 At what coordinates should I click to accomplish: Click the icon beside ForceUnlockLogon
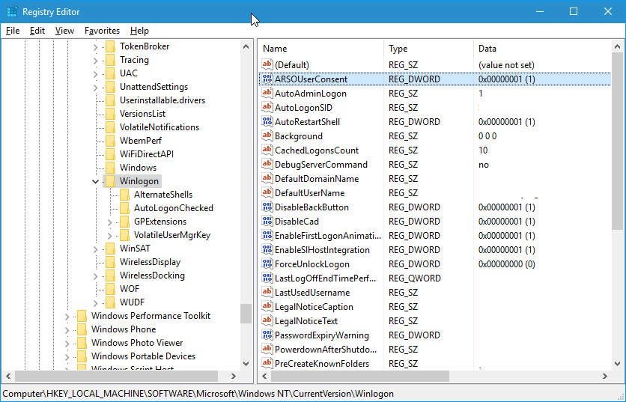267,264
